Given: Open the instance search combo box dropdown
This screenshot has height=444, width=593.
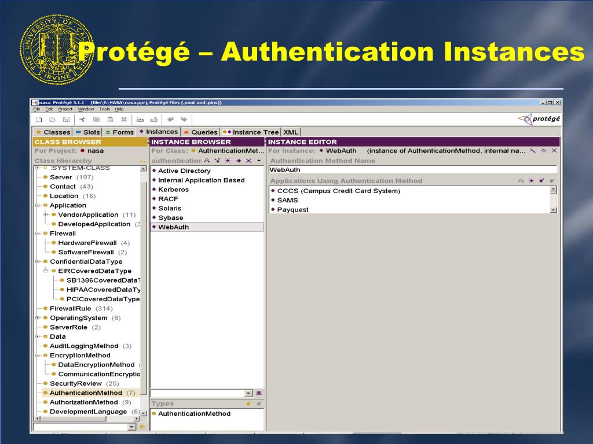Looking at the screenshot, I should click(248, 393).
